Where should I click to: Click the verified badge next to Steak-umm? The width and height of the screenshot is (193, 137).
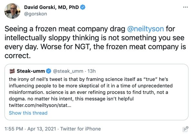(x=48, y=71)
